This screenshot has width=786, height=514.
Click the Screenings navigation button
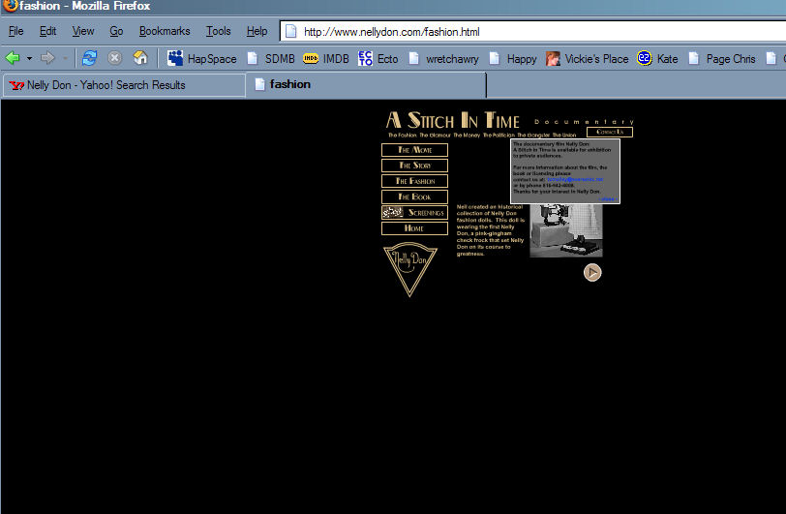click(x=414, y=213)
